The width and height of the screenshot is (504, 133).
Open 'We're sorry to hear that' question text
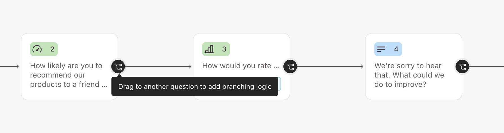click(x=409, y=75)
